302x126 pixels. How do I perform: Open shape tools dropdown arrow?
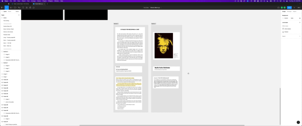coord(17,8)
